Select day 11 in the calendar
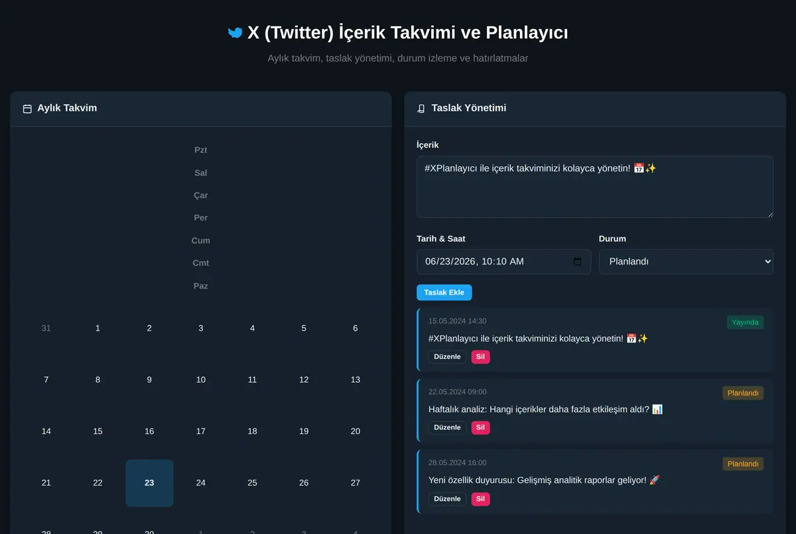This screenshot has width=796, height=534. [x=252, y=380]
